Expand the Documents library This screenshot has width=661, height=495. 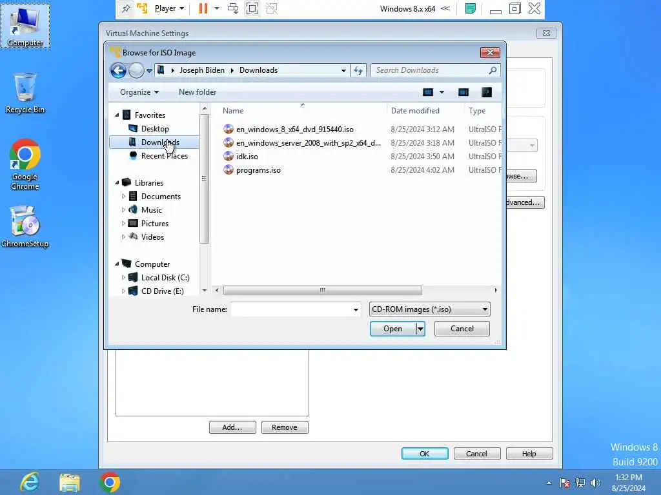123,196
